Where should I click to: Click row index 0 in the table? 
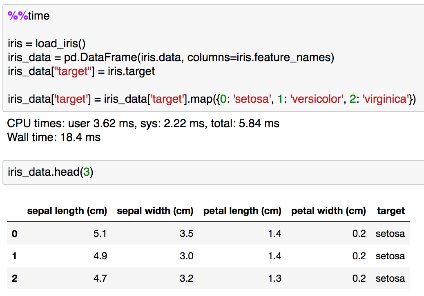[x=15, y=234]
